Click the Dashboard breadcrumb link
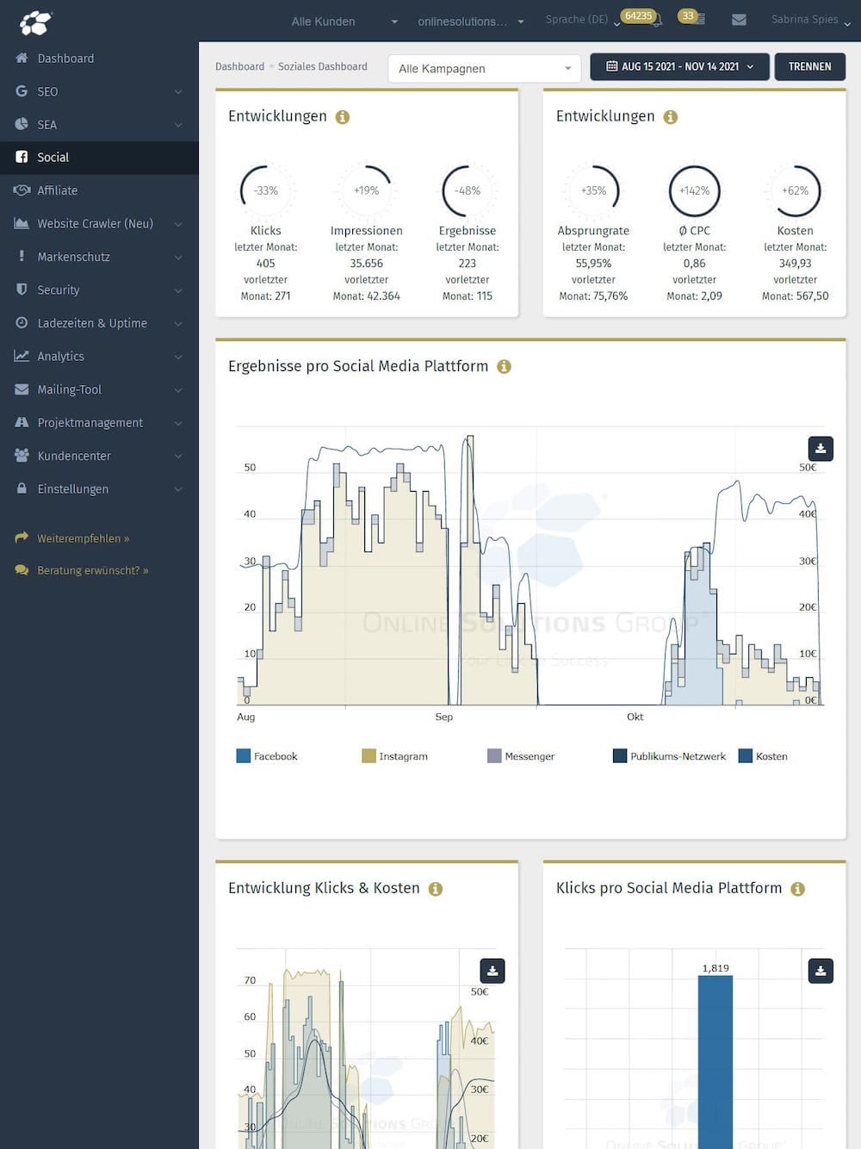The height and width of the screenshot is (1149, 861). pyautogui.click(x=239, y=66)
